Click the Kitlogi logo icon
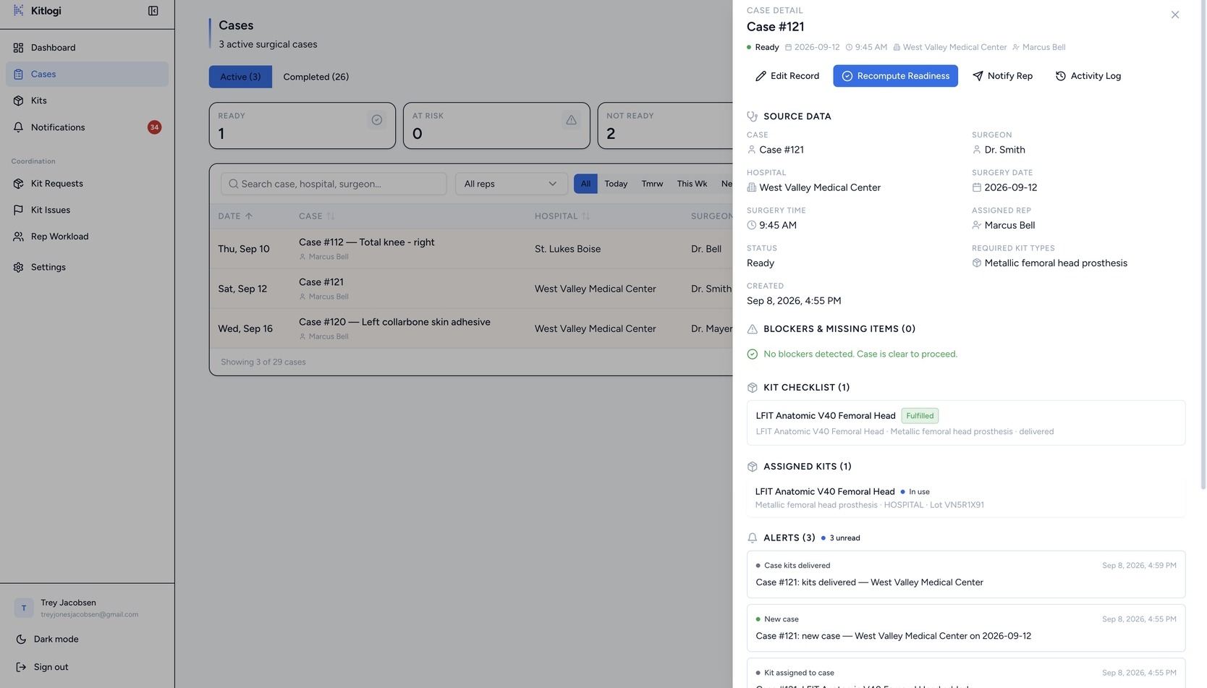The height and width of the screenshot is (688, 1207). point(18,10)
